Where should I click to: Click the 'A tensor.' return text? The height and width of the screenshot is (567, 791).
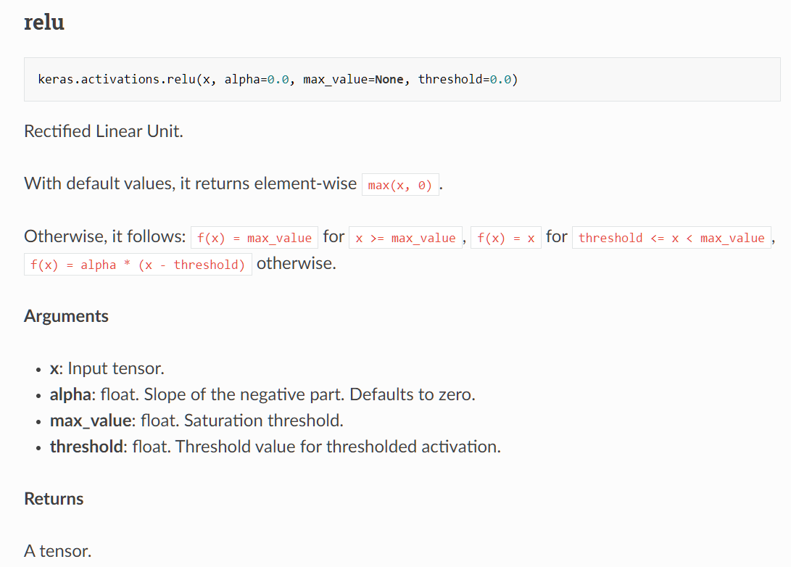58,551
